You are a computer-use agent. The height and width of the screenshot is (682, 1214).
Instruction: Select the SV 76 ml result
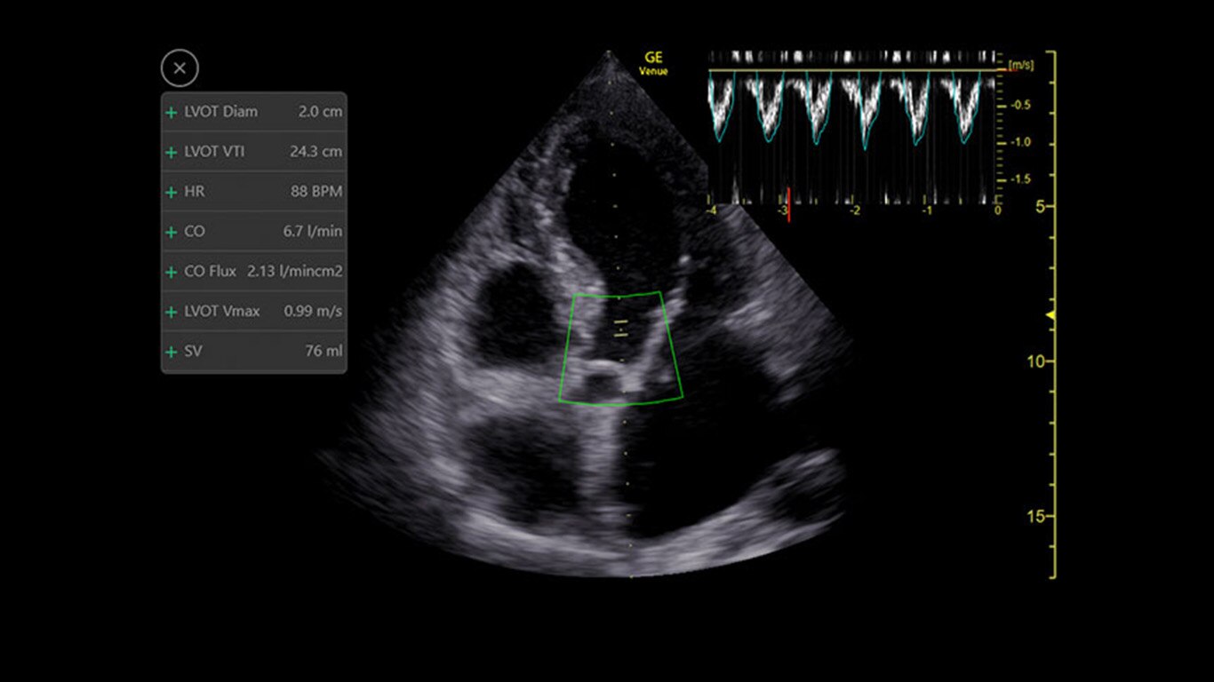[253, 351]
